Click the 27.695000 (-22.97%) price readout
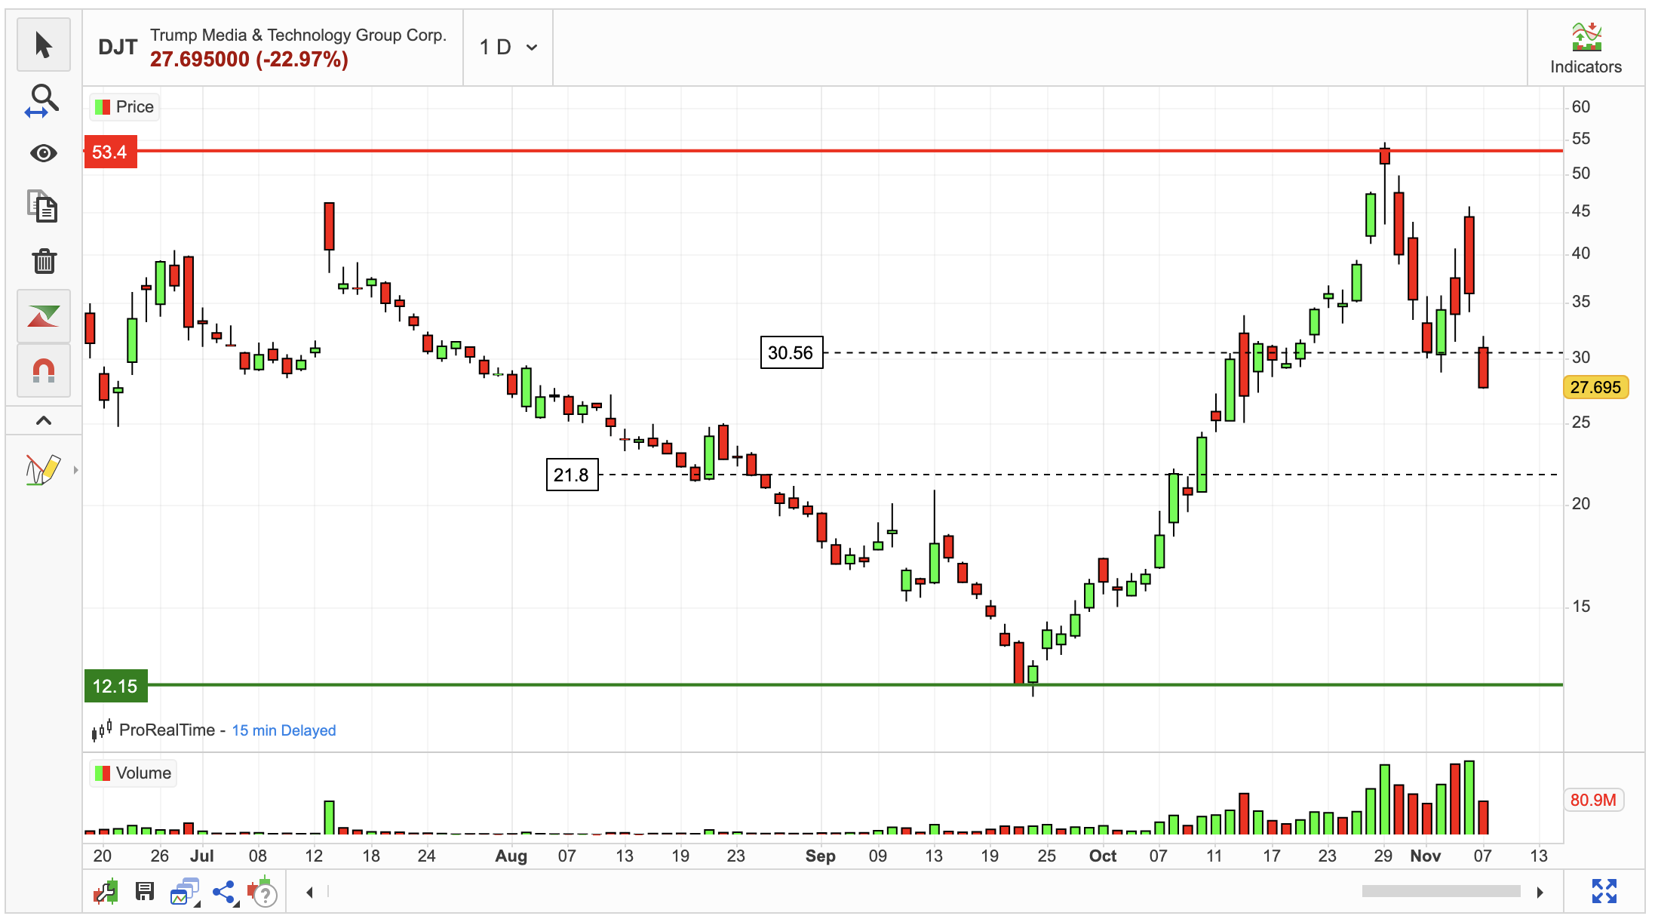 [x=249, y=60]
